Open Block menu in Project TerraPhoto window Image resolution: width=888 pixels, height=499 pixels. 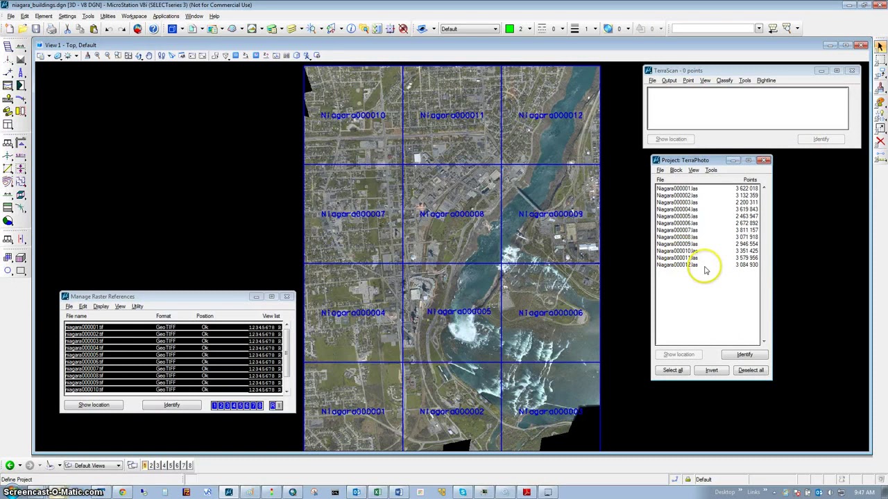[676, 170]
